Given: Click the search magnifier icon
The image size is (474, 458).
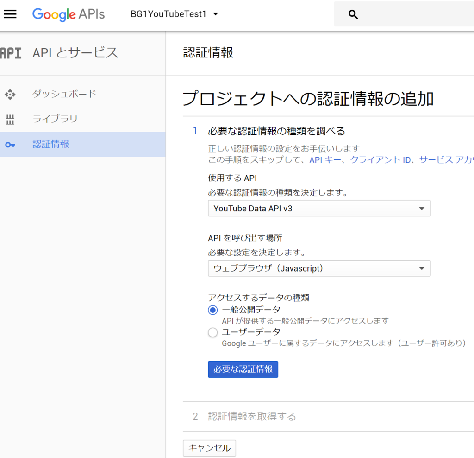Looking at the screenshot, I should pyautogui.click(x=353, y=14).
